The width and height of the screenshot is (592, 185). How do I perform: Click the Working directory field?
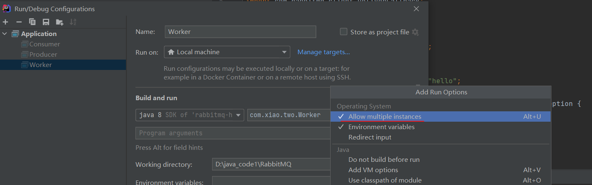point(271,164)
